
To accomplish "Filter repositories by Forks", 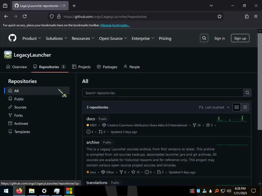I will point(38,115).
